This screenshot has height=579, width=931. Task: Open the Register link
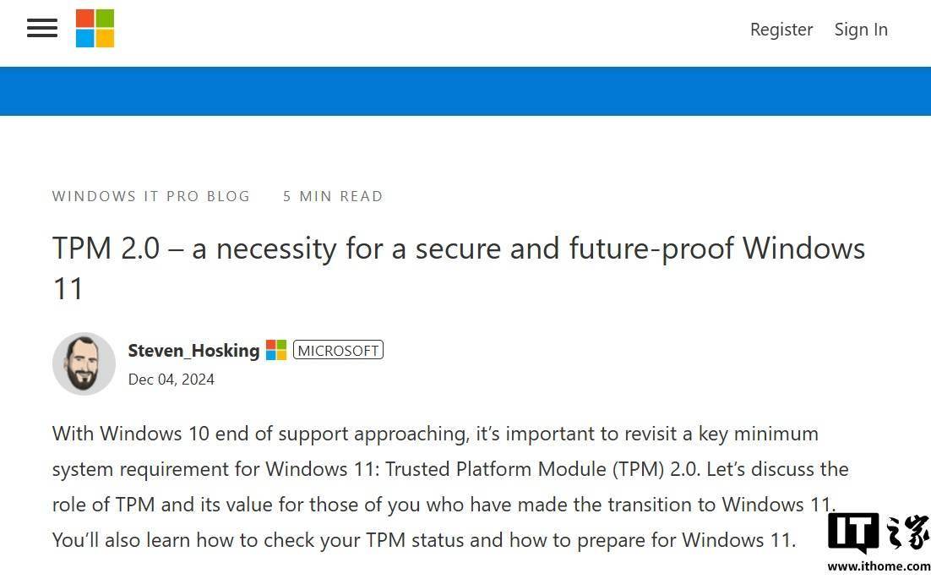tap(781, 29)
